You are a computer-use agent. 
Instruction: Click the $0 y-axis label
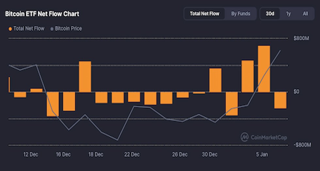click(296, 92)
